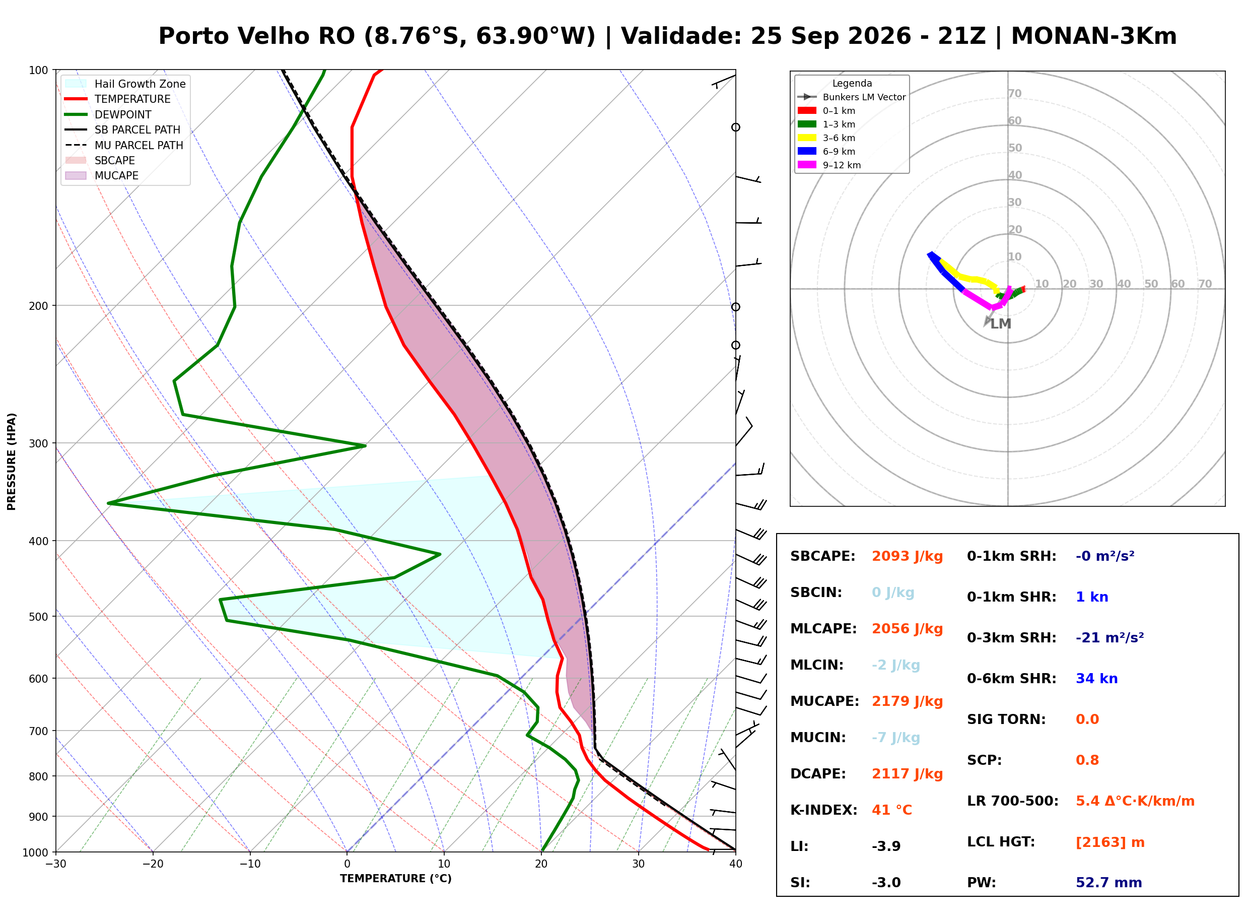Click the magenta 9–12 km legend swatch
Image resolution: width=1246 pixels, height=922 pixels.
[x=807, y=165]
